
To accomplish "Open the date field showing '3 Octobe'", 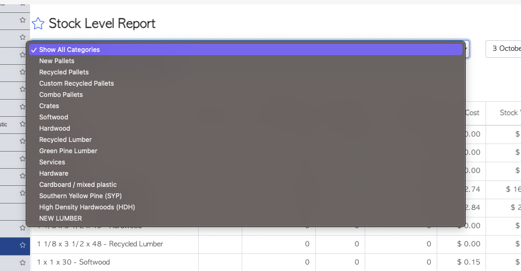I will pos(503,49).
